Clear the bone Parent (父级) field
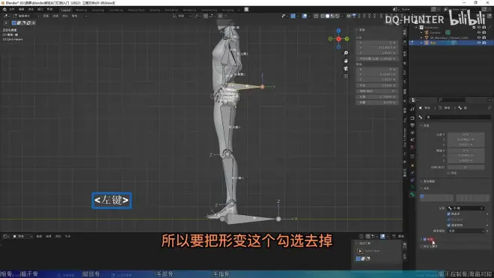This screenshot has width=494, height=278. click(x=482, y=208)
